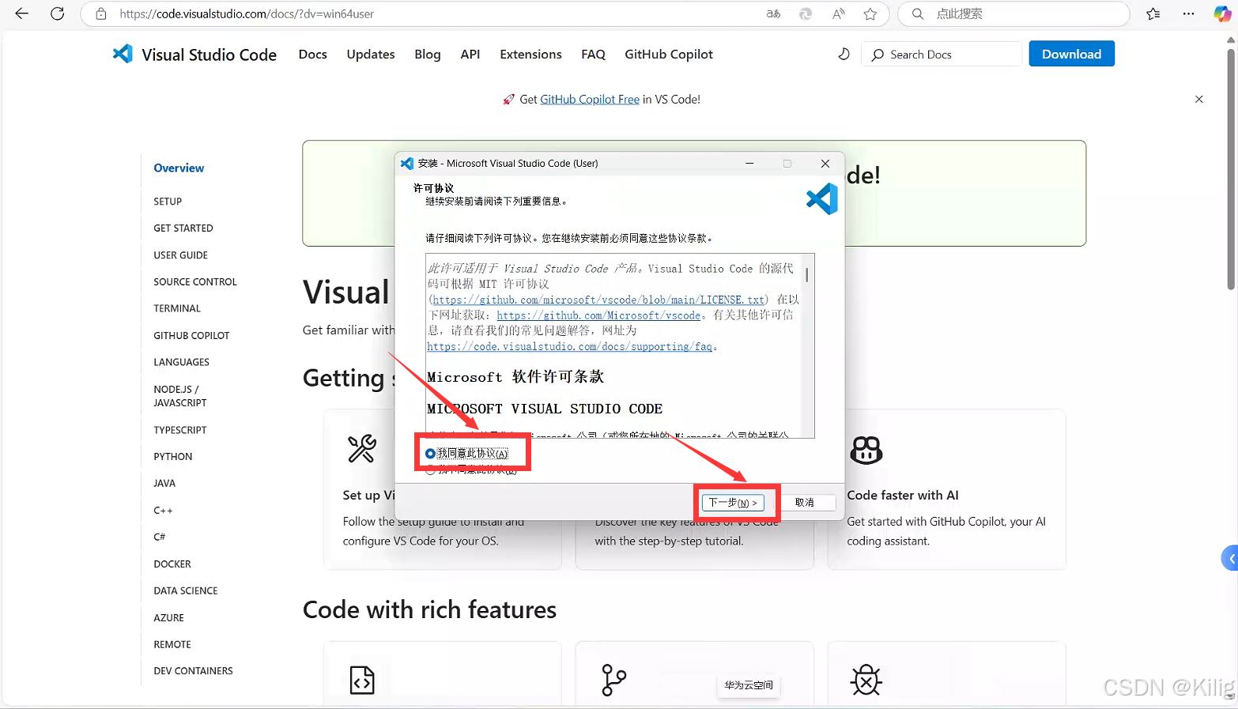Click the Visual Studio Code logo
The width and height of the screenshot is (1238, 709).
click(x=123, y=54)
